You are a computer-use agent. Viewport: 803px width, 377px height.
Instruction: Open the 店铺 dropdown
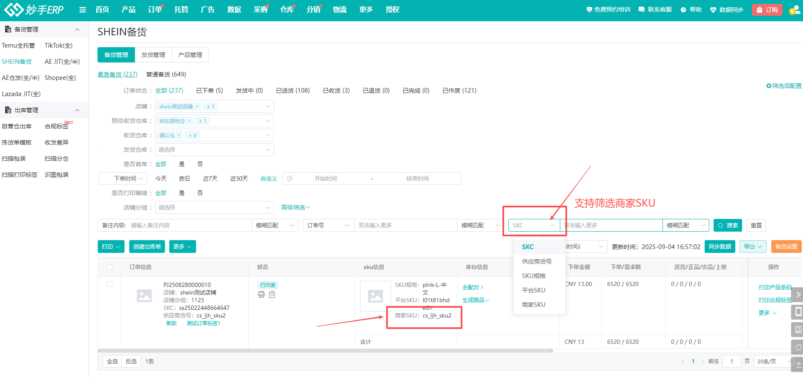215,106
